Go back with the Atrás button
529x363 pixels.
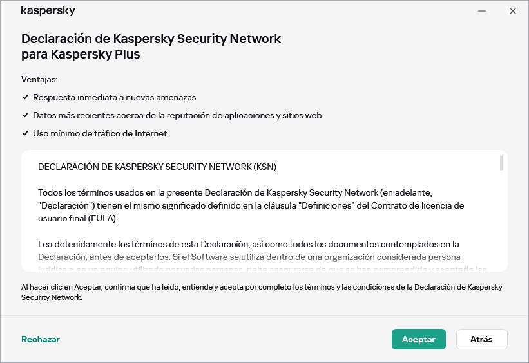[x=481, y=339]
